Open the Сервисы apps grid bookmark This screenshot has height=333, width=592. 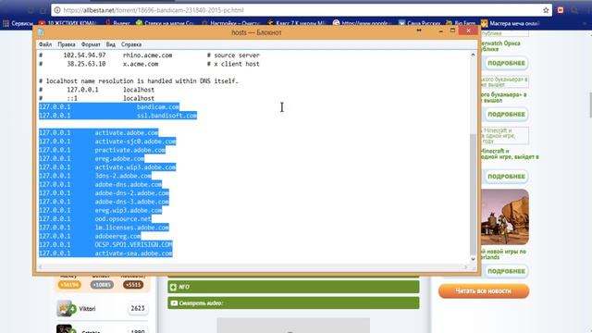point(18,23)
